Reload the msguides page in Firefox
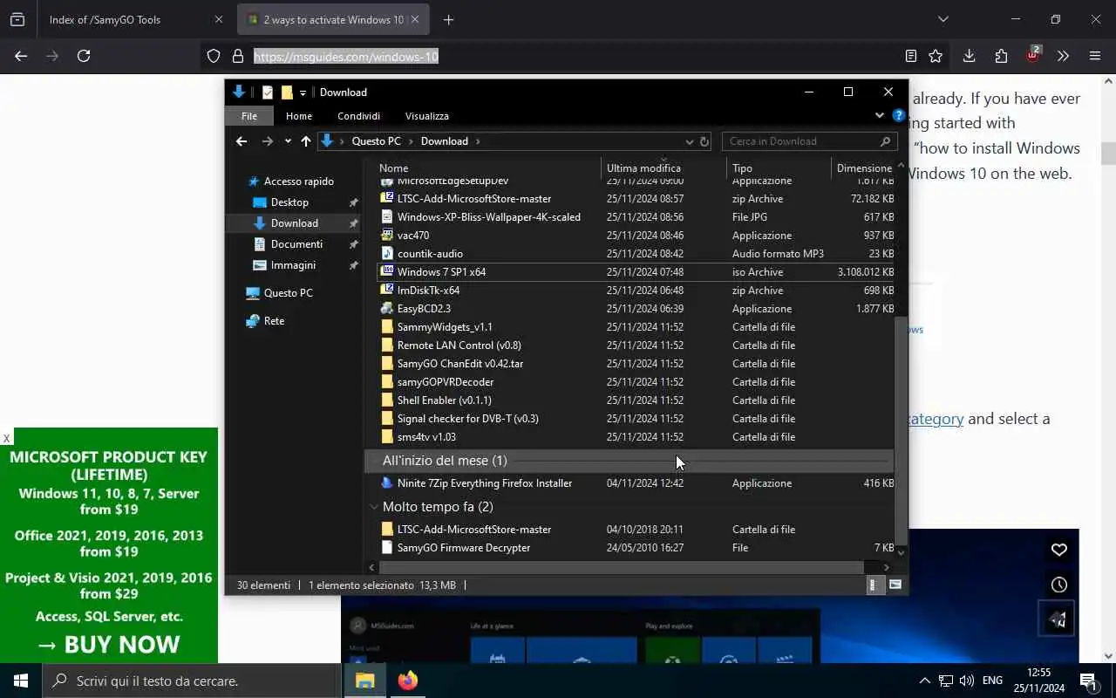This screenshot has width=1116, height=698. click(x=84, y=56)
